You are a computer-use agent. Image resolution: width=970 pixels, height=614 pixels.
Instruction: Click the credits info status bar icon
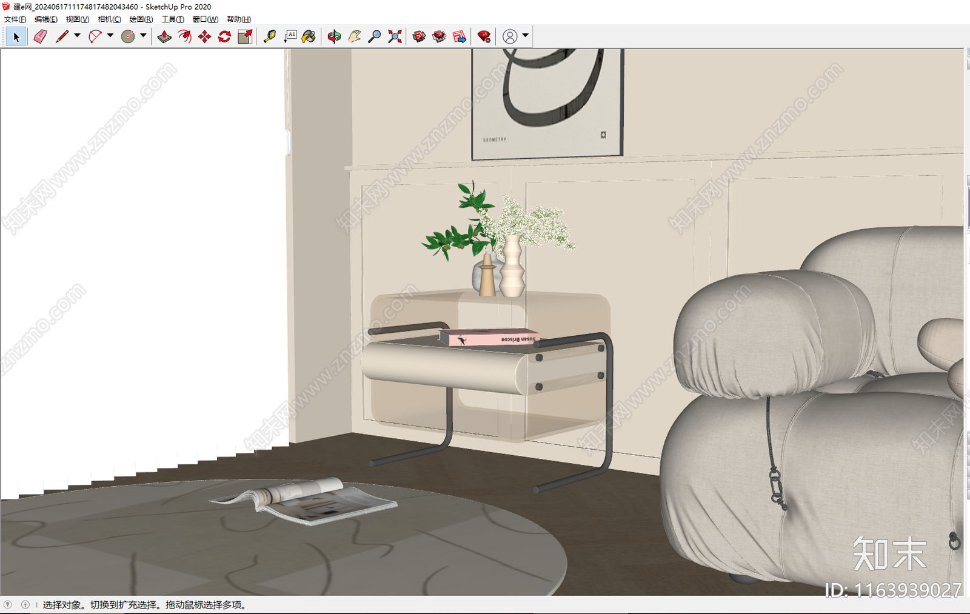pyautogui.click(x=25, y=604)
